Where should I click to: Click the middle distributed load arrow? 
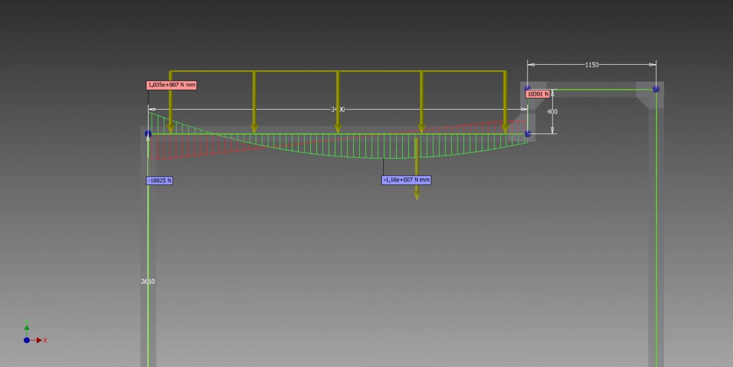tap(337, 102)
